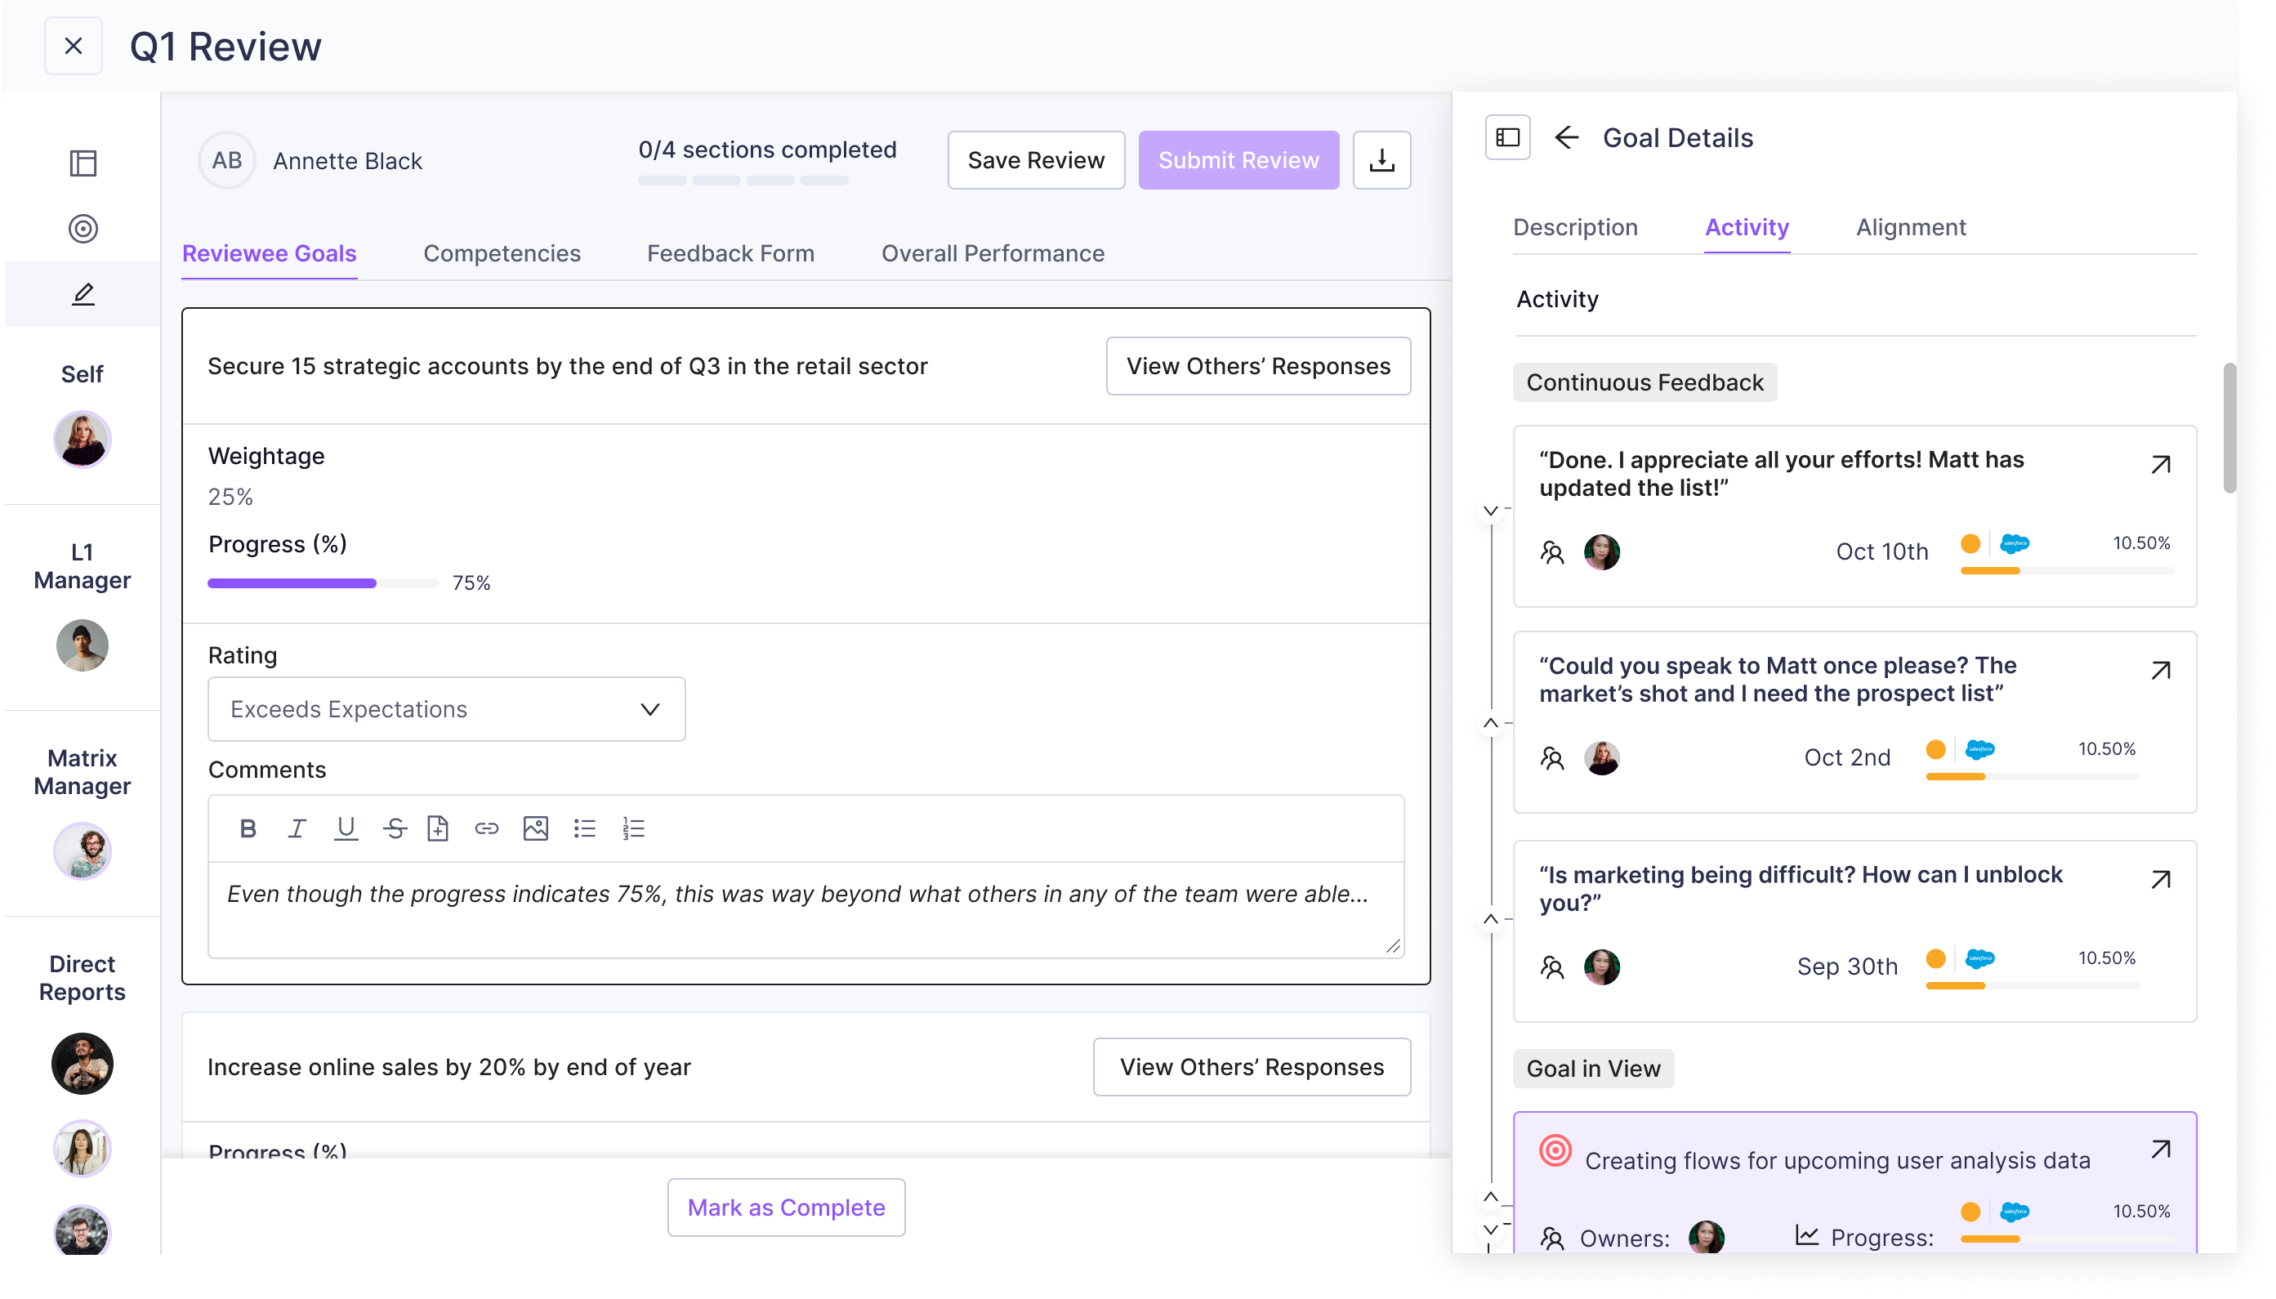Switch to the Competencies tab
The image size is (2276, 1299).
502,253
